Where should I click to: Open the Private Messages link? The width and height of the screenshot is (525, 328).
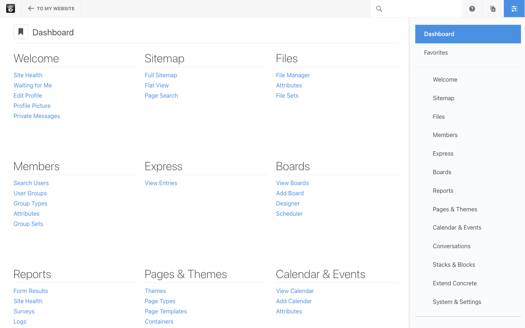pos(36,116)
